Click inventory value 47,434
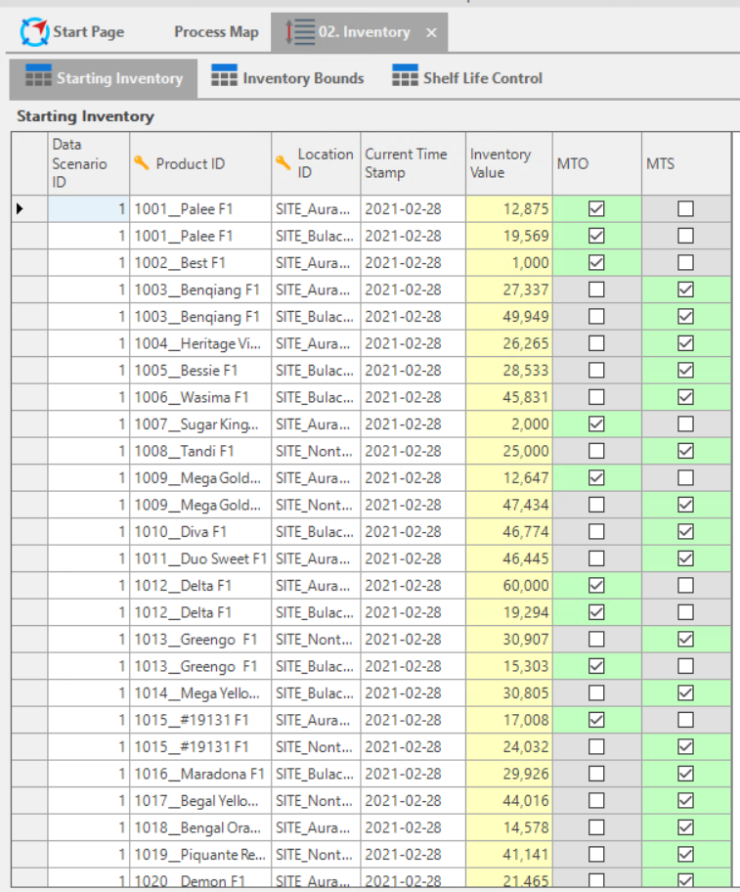 509,505
